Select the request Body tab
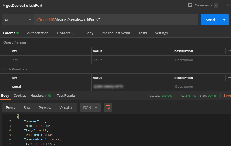Screen dimensions: 231x146 coord(89,33)
